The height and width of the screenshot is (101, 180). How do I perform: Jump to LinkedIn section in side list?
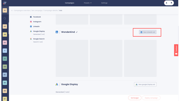click(35, 27)
